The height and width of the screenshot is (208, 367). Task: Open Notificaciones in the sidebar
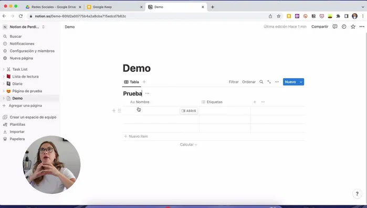click(x=22, y=43)
